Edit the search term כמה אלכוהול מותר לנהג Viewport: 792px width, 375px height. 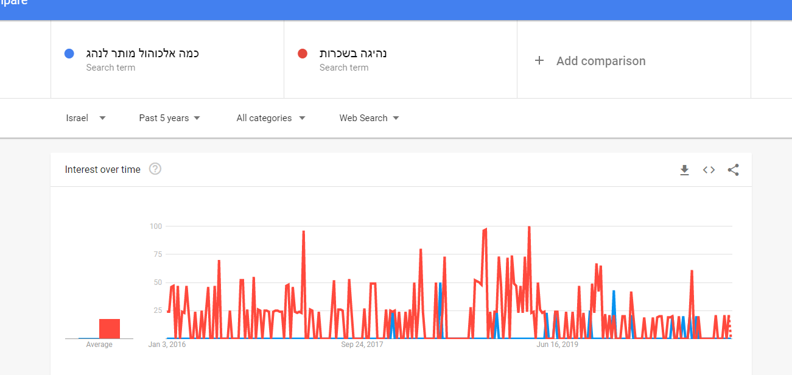click(142, 54)
